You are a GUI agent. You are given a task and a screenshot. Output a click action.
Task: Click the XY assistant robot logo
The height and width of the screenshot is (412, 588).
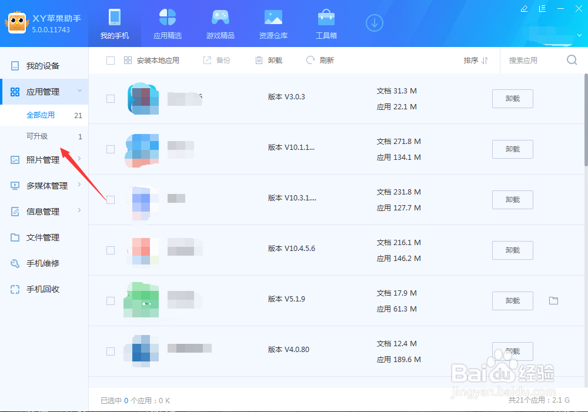pos(16,24)
